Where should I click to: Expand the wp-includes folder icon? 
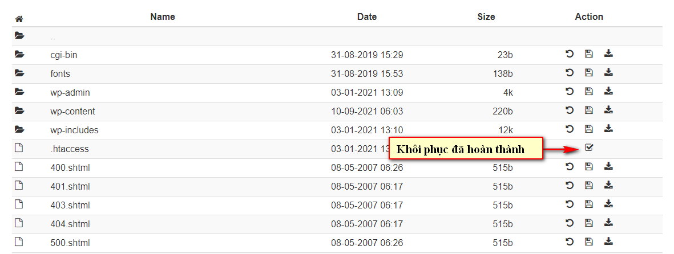pyautogui.click(x=19, y=129)
